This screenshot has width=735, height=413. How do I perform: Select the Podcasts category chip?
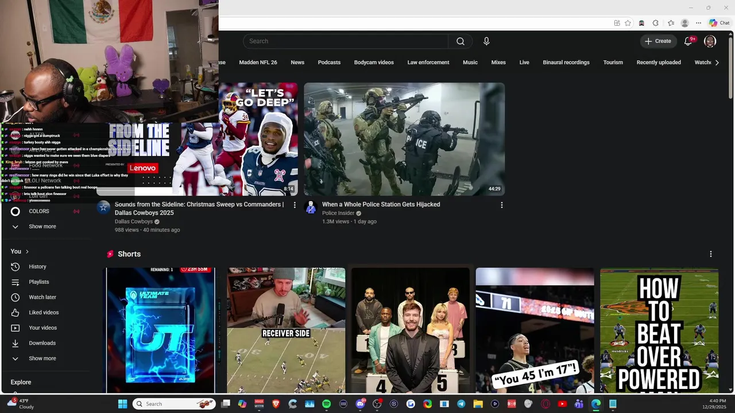(x=329, y=63)
